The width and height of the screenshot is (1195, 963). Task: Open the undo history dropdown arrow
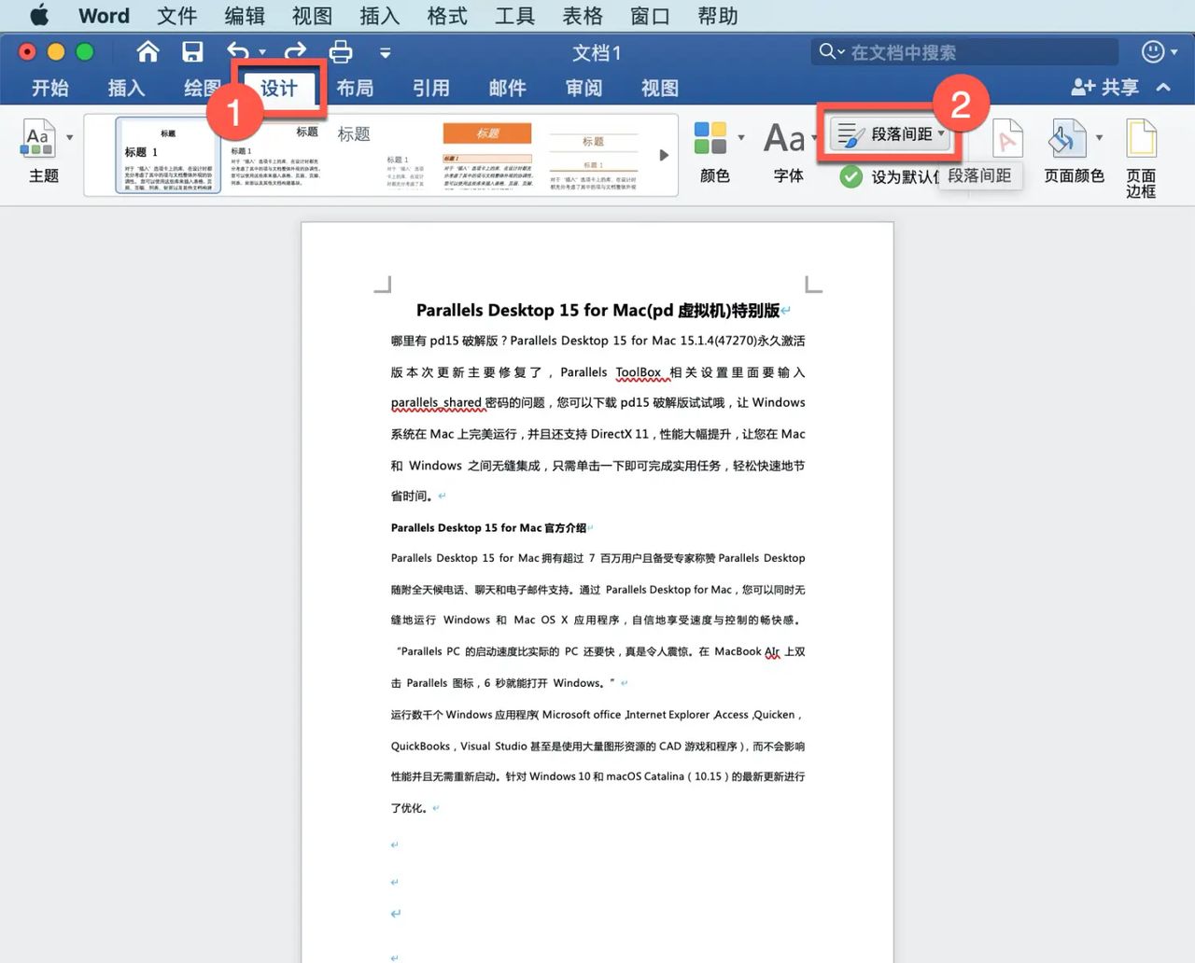[262, 53]
